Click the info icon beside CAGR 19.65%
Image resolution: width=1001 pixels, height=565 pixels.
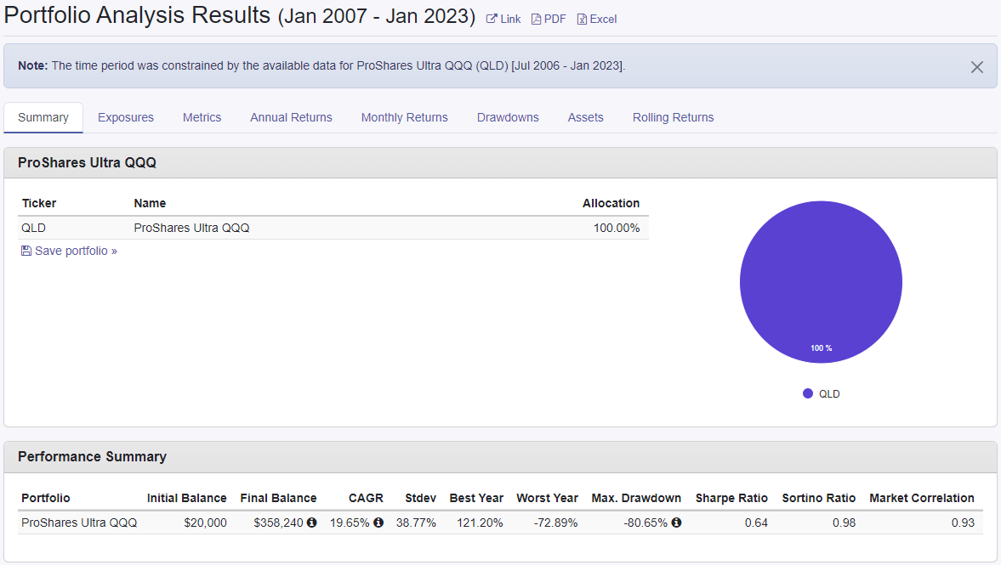tap(378, 523)
